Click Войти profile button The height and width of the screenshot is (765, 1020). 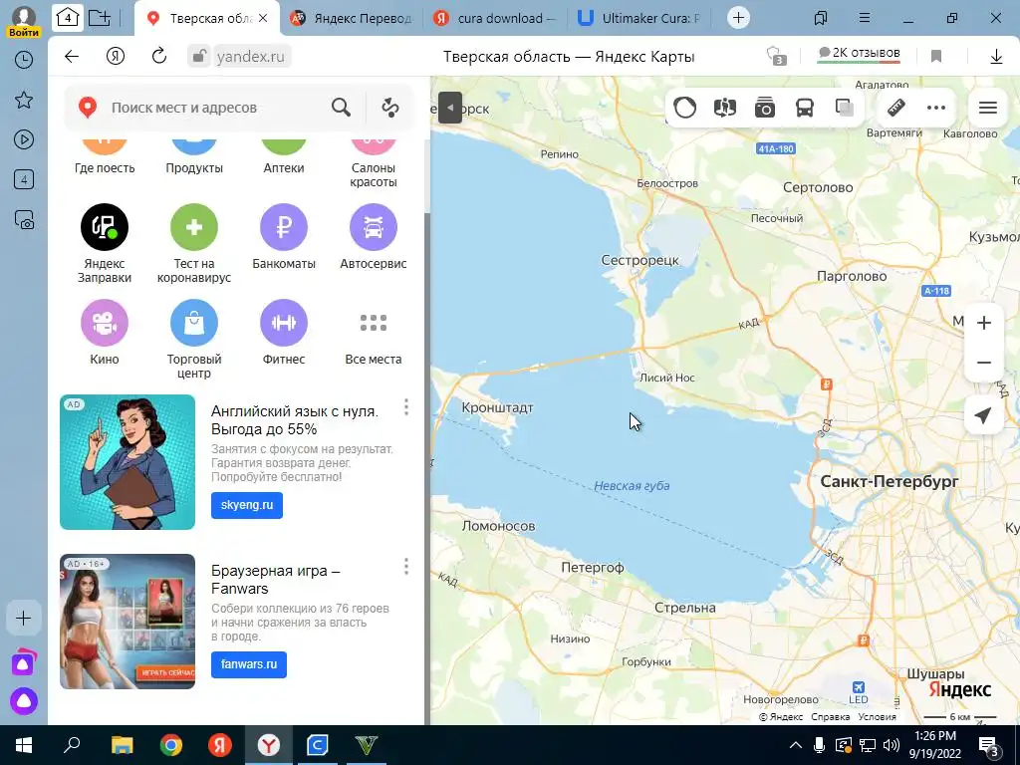[x=24, y=22]
